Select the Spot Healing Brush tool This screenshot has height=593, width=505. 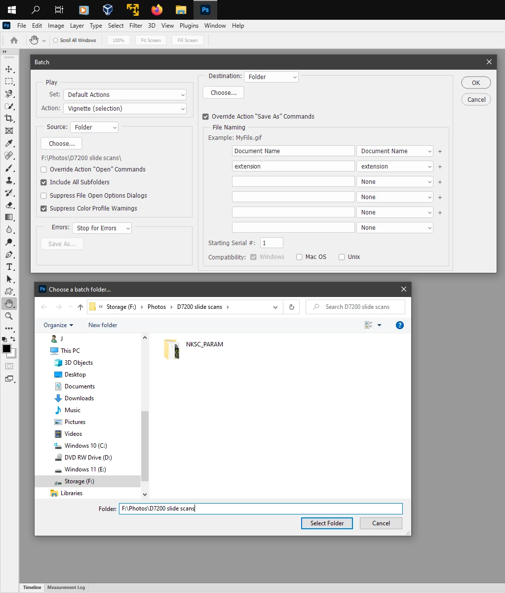pos(9,156)
